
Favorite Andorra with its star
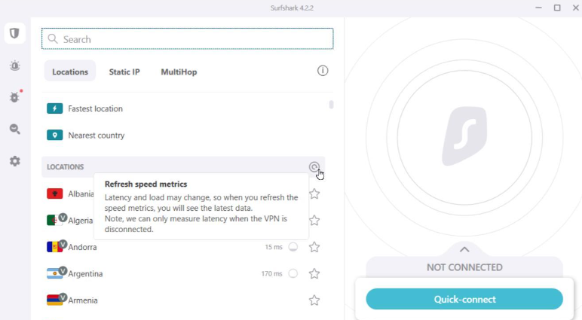tap(314, 247)
